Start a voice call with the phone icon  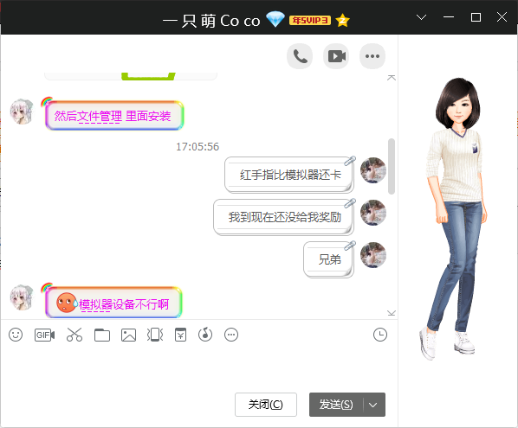click(300, 56)
